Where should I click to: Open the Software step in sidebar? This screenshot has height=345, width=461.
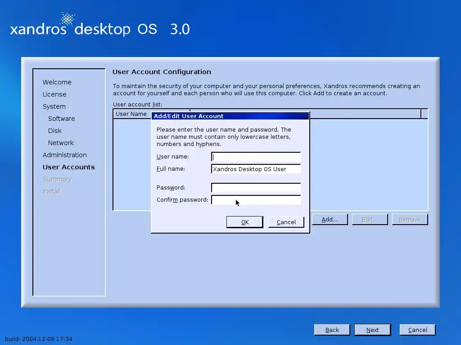click(x=61, y=119)
